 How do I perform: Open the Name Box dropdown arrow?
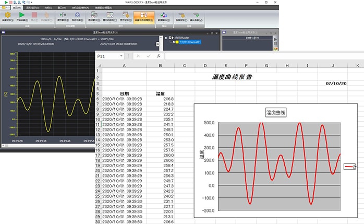coord(122,55)
